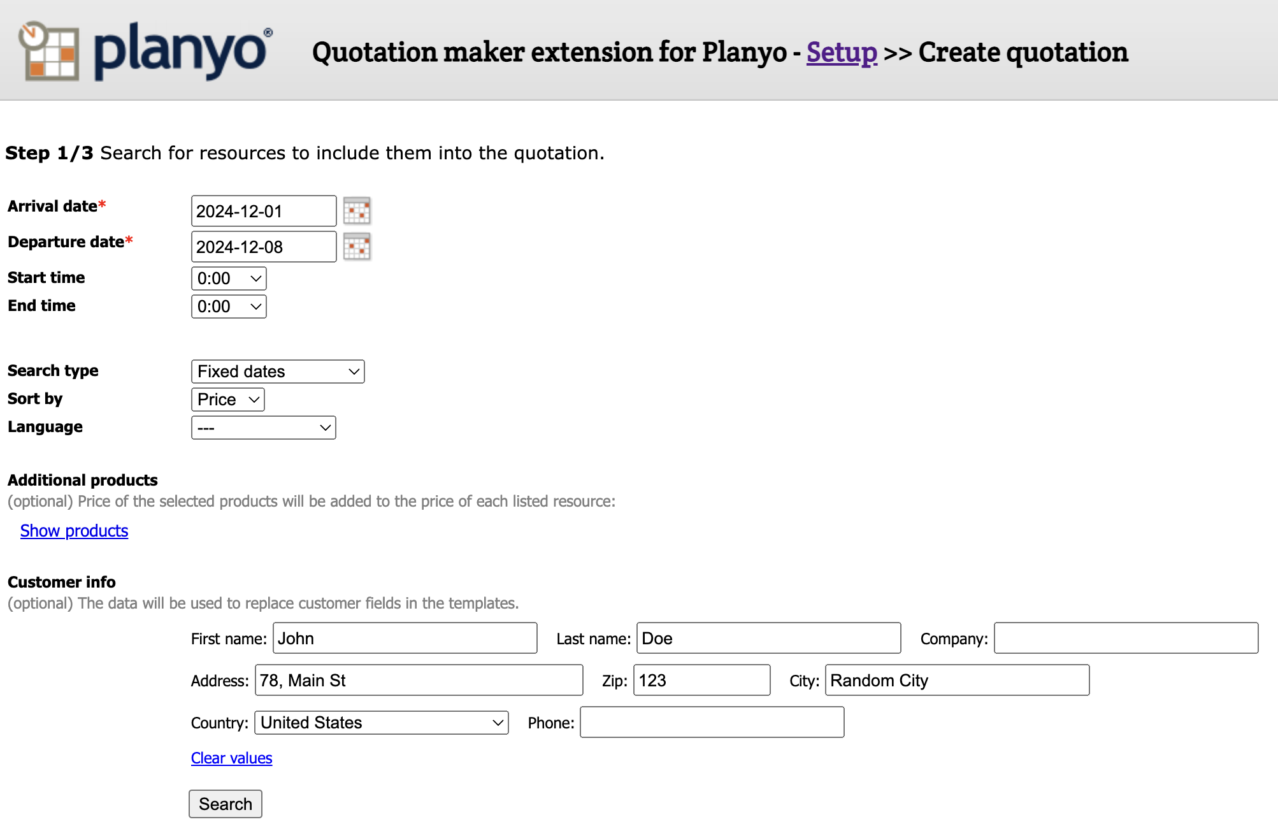Open the Sort by dropdown
This screenshot has width=1278, height=831.
tap(227, 400)
